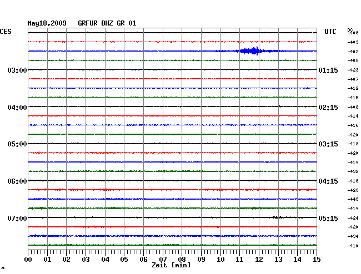The image size is (361, 274).
Task: Click the seismic event burst on the blue trace
Action: [x=250, y=51]
